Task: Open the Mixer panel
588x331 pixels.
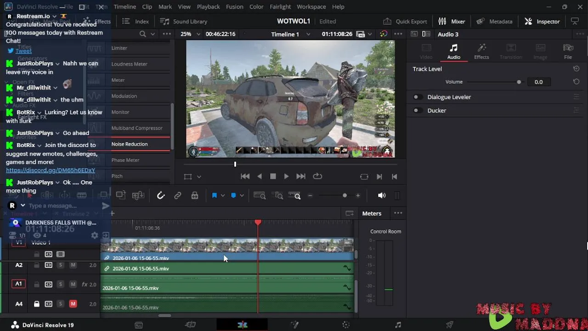Action: coord(452,21)
